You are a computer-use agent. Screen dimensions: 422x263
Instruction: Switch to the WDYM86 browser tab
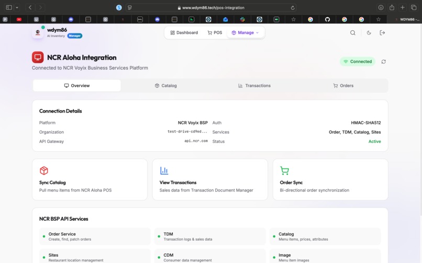click(405, 19)
